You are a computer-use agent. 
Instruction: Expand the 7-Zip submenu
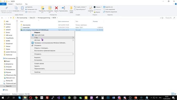[x=53, y=37]
